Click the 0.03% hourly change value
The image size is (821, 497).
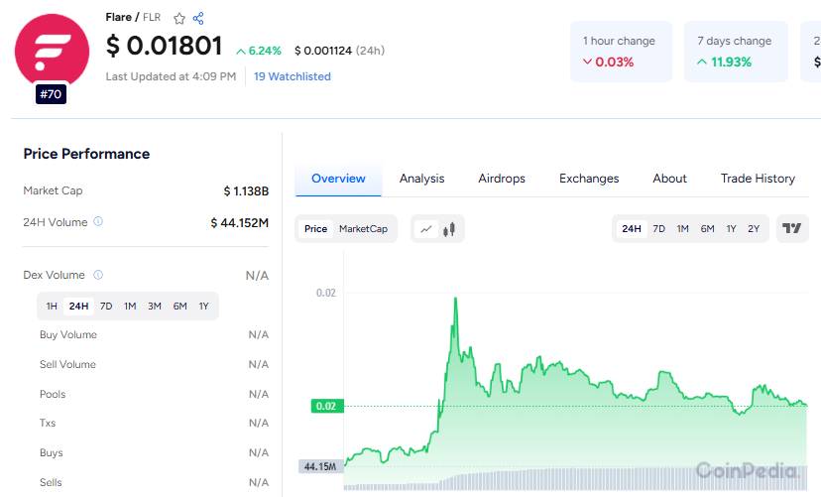pos(609,62)
